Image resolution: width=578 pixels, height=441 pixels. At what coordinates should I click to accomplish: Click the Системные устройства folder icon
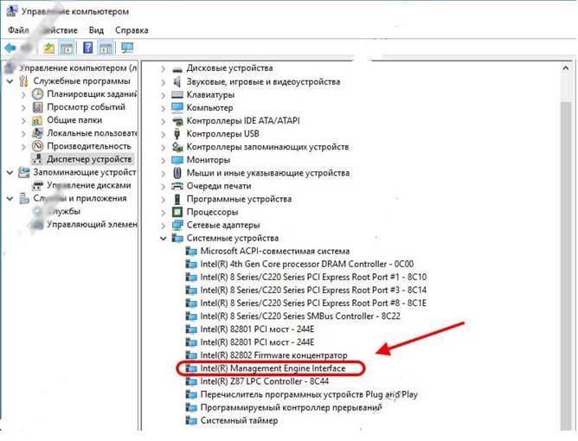177,238
